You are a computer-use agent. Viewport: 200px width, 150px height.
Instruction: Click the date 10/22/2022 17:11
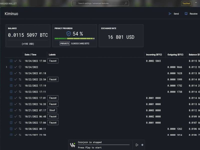[x=35, y=92]
